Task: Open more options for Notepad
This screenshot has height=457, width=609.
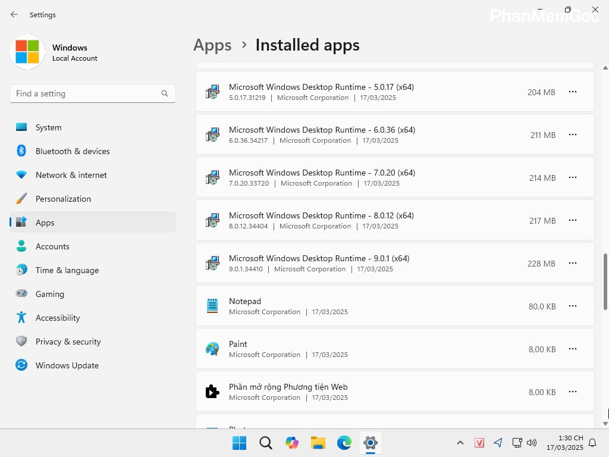Action: (572, 306)
